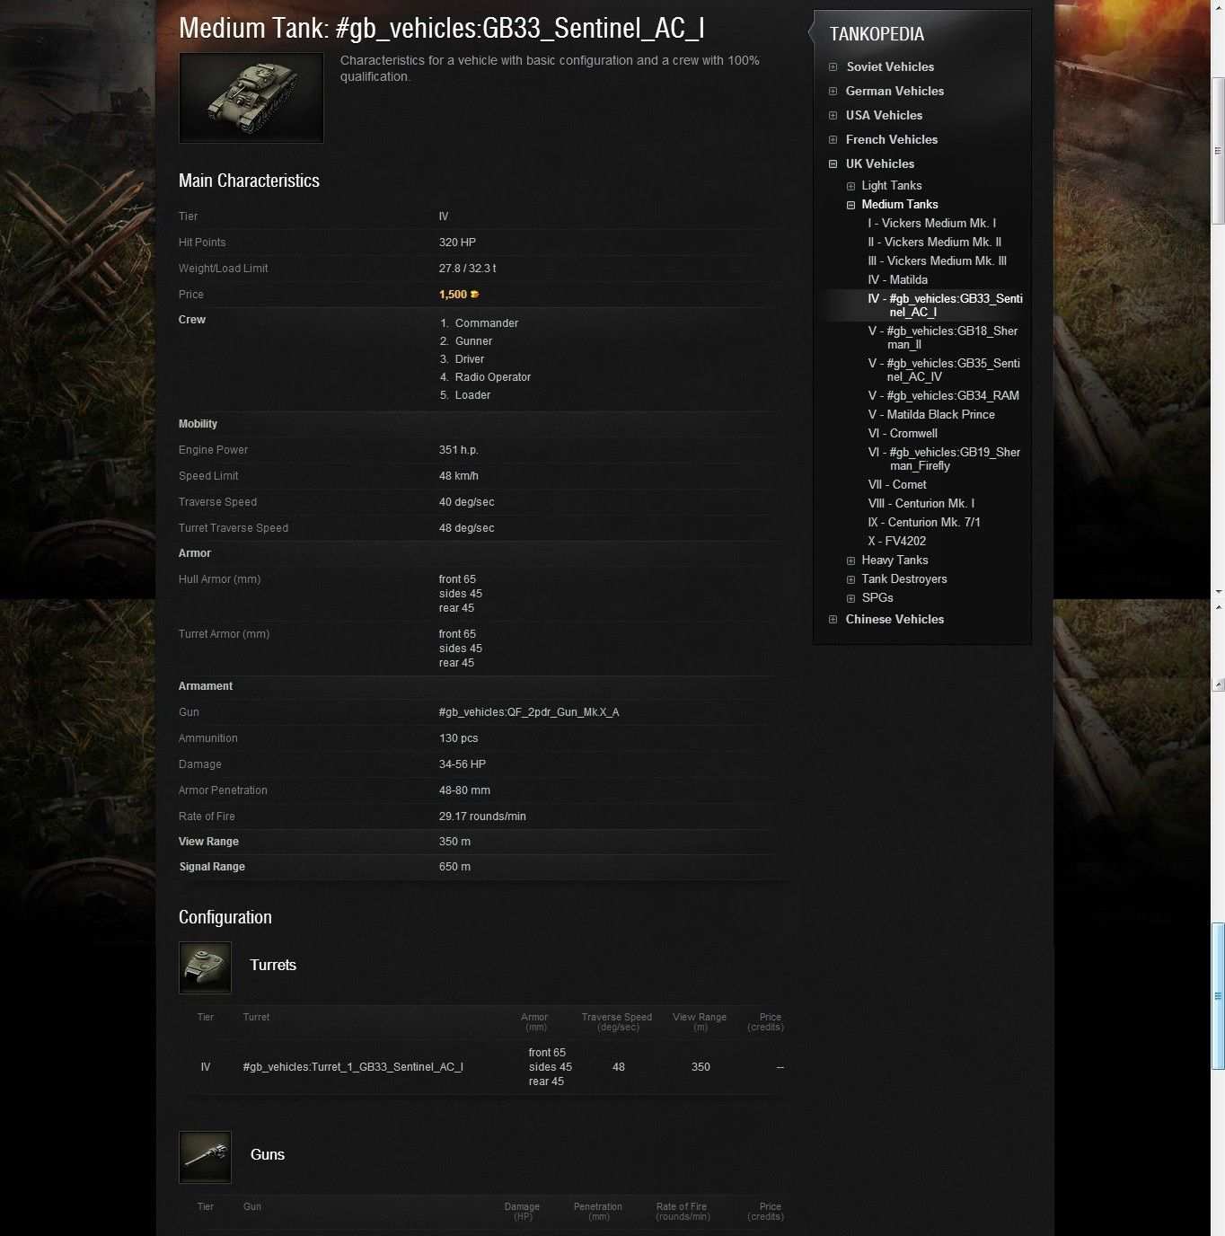Collapse the UK Vehicles minus icon
1225x1236 pixels.
click(833, 164)
